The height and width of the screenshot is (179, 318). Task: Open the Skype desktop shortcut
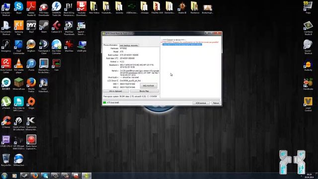coord(19,8)
